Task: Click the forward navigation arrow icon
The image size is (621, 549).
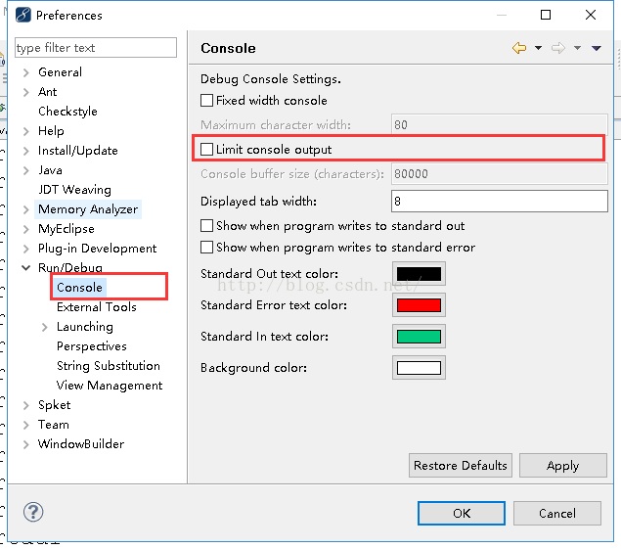Action: (x=558, y=48)
